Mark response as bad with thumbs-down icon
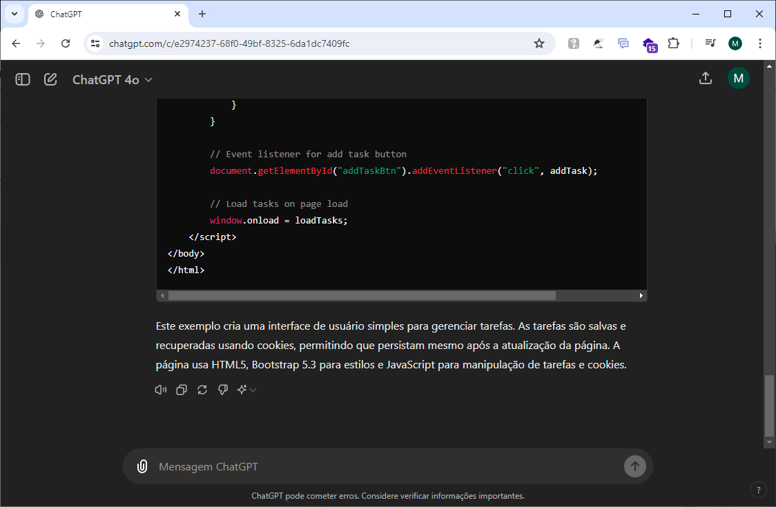776x507 pixels. 223,390
